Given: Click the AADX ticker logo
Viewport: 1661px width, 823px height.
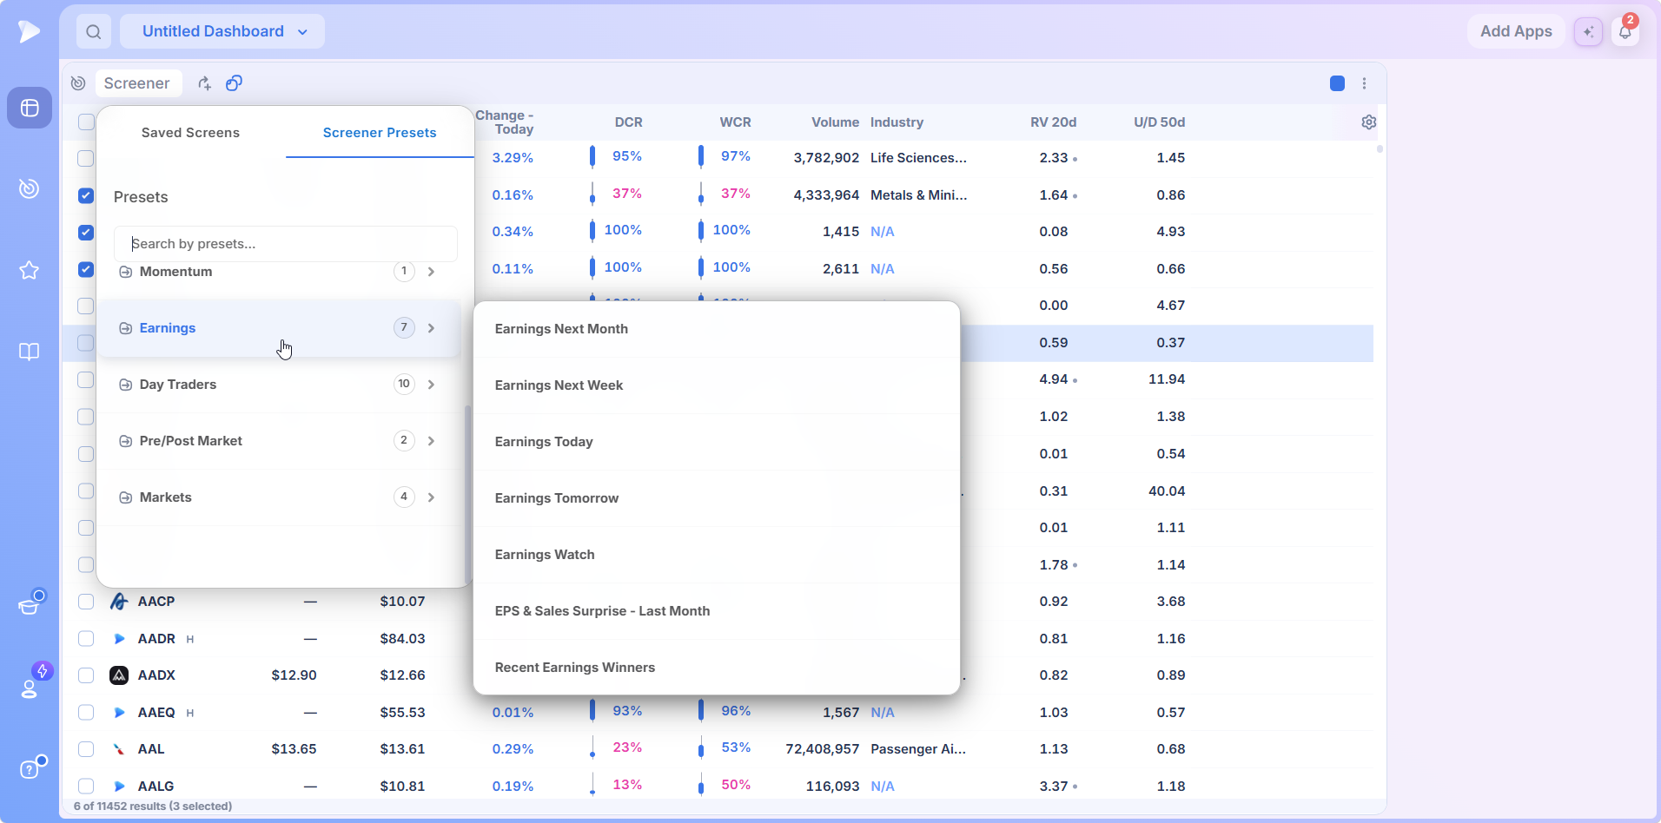Looking at the screenshot, I should point(119,675).
